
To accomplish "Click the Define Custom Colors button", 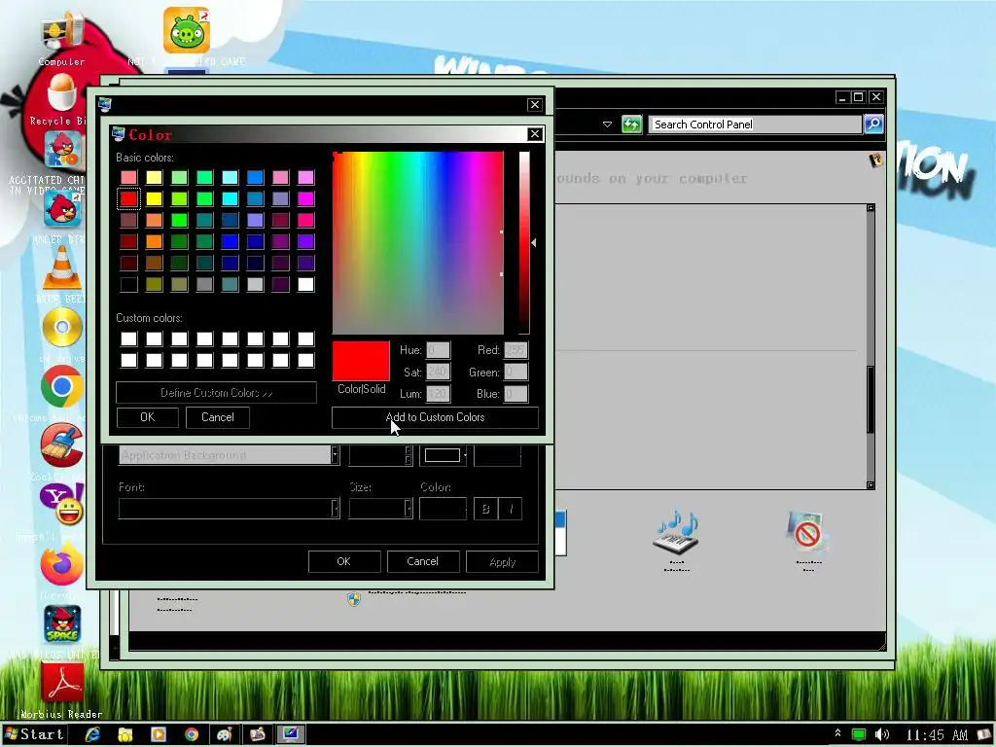I will pyautogui.click(x=216, y=393).
